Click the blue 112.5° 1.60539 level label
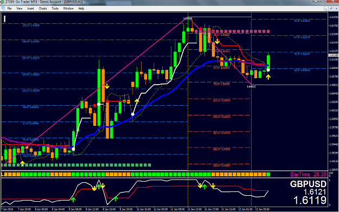The image size is (339, 212). click(x=31, y=91)
